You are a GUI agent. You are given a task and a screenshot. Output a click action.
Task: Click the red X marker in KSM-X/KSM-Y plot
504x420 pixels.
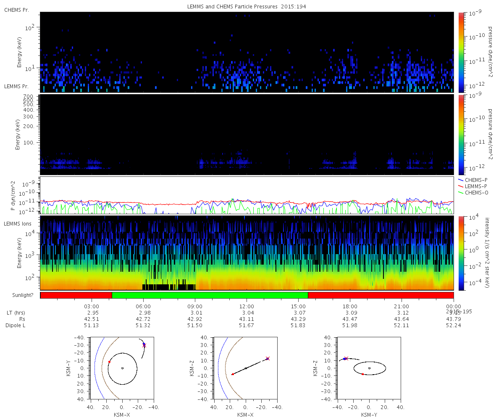pos(144,345)
